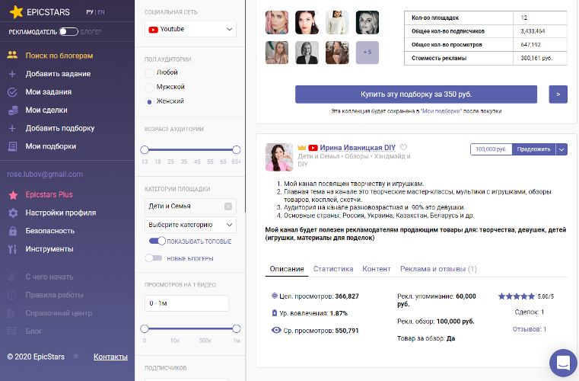
Task: Click the EpicStars star logo
Action: tap(16, 13)
